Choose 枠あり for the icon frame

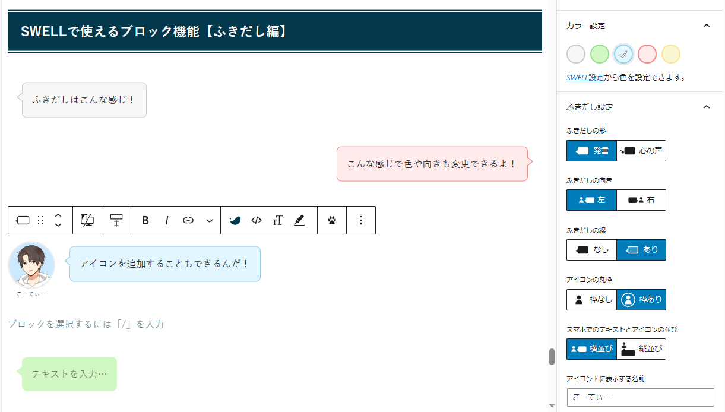point(641,300)
